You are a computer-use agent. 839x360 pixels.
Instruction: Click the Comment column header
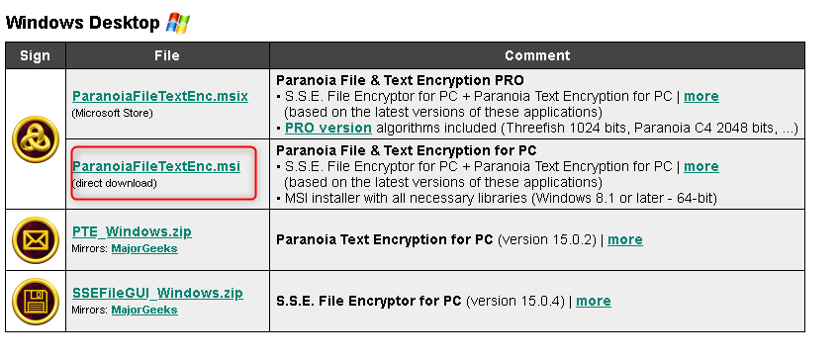coord(537,55)
